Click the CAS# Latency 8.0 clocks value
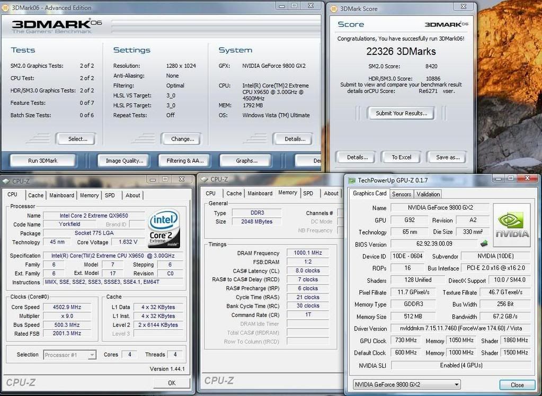 (x=308, y=271)
